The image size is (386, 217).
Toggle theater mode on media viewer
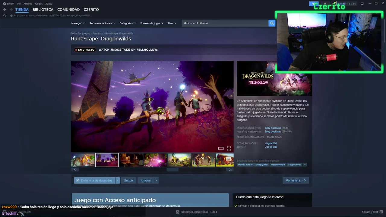coord(221,148)
